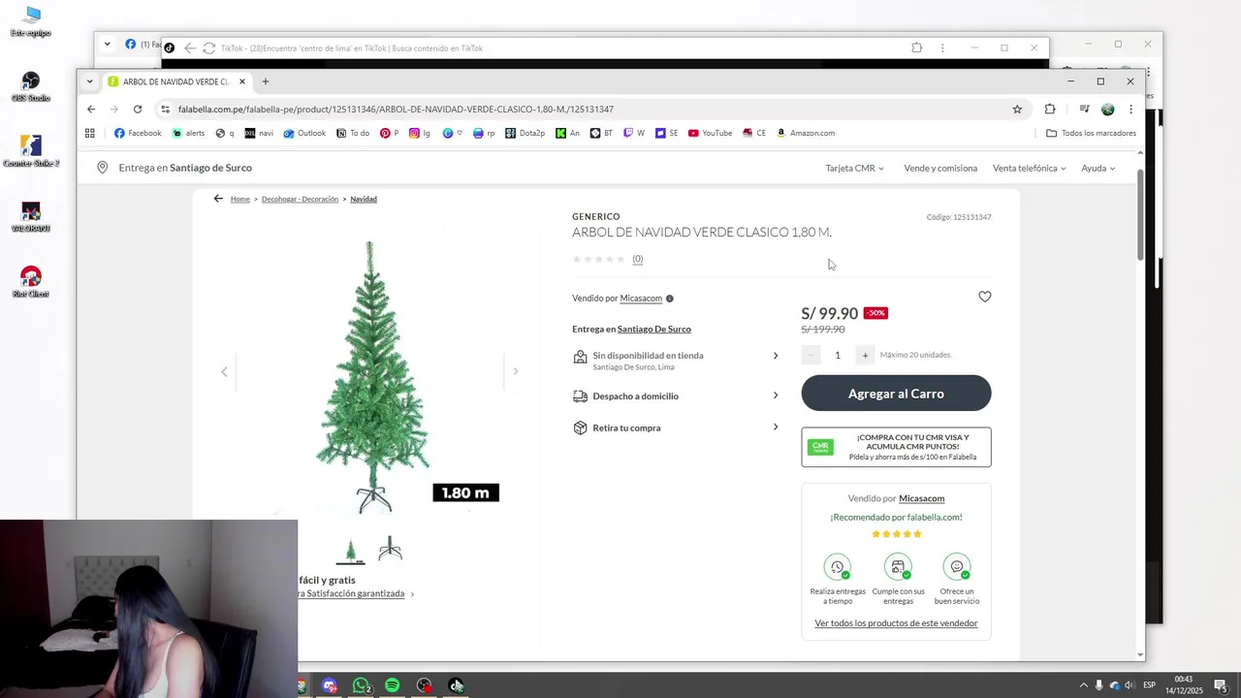Open Vende y comisiona menu item

point(940,168)
